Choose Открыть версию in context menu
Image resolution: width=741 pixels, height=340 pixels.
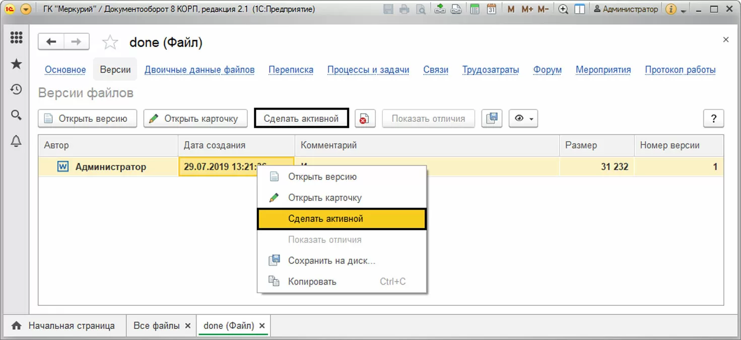(342, 177)
